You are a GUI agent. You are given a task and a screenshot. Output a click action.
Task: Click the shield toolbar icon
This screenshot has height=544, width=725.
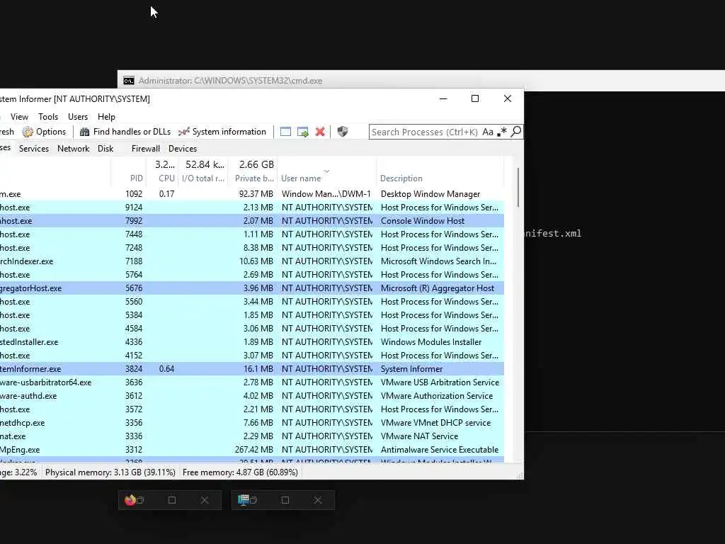(342, 132)
